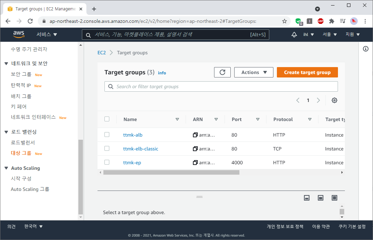Click the table horizontal scrollbar thumb

171,173
